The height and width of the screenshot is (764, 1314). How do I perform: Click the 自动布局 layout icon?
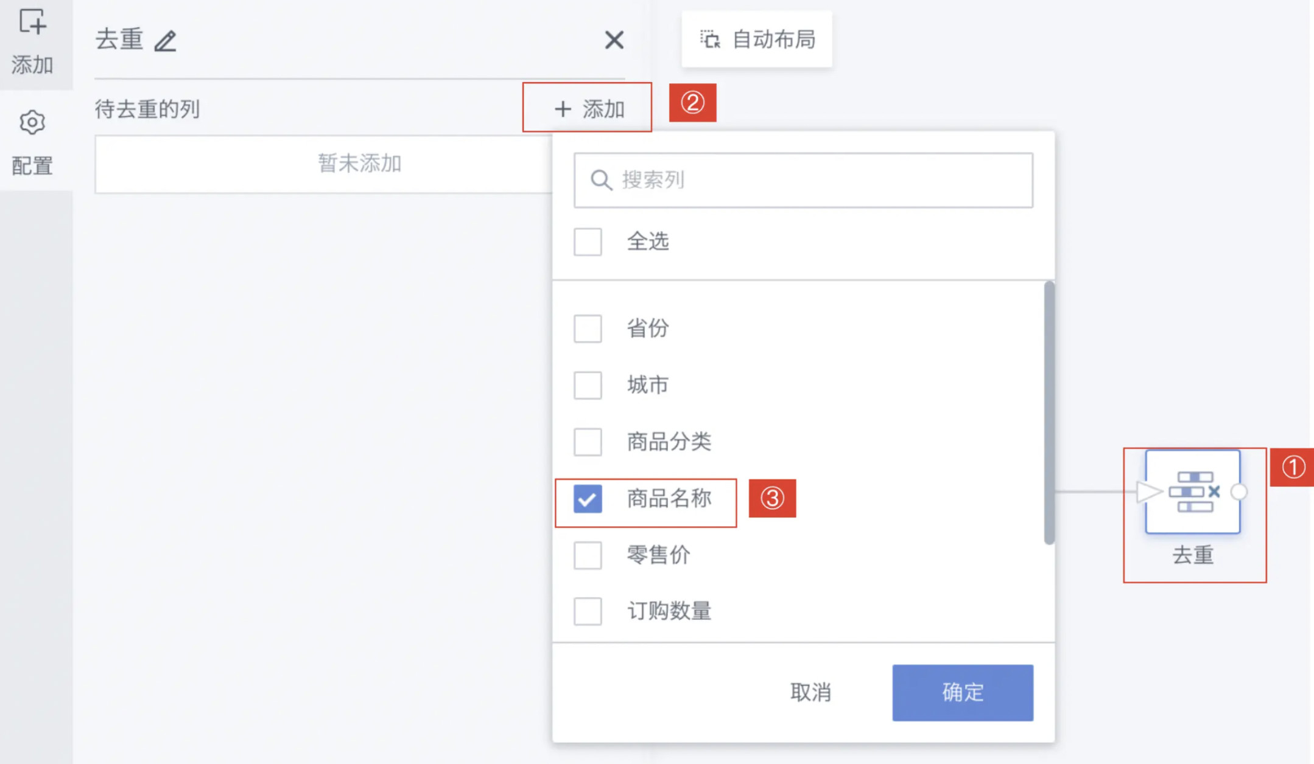(710, 40)
